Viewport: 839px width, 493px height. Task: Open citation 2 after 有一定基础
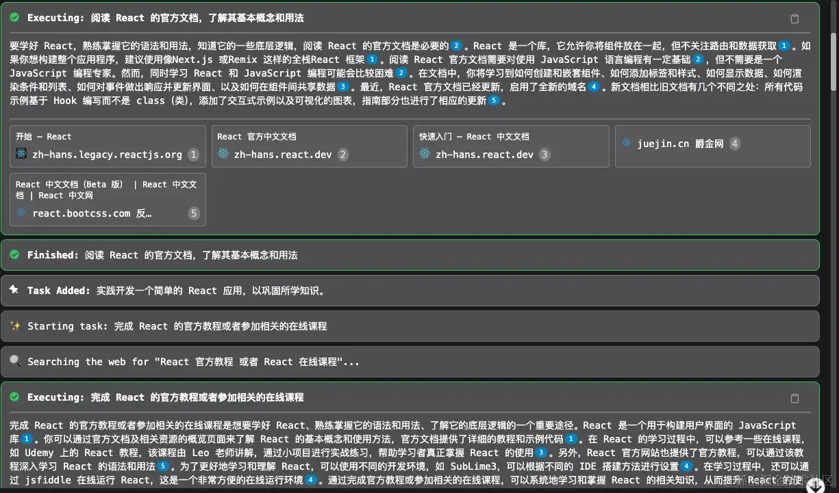click(698, 59)
